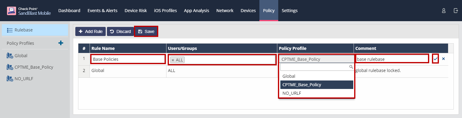
Task: Choose CPTME_Base_Policy in the dropdown list
Action: click(x=317, y=85)
